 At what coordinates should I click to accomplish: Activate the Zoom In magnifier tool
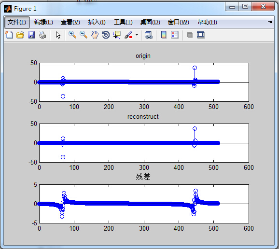(72, 35)
